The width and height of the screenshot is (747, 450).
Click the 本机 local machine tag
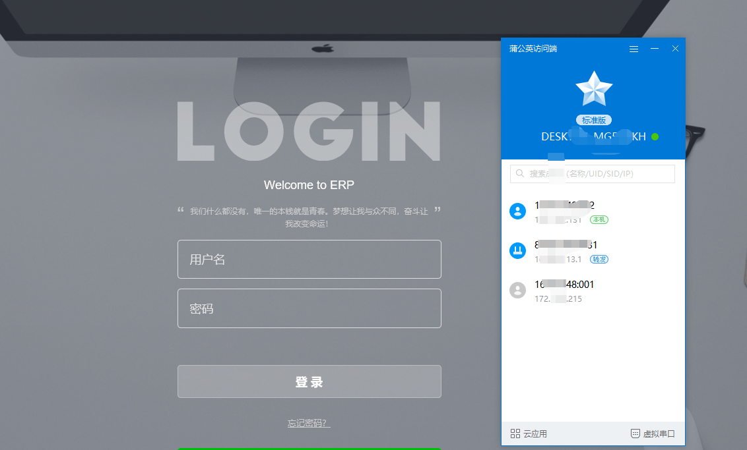pos(599,219)
